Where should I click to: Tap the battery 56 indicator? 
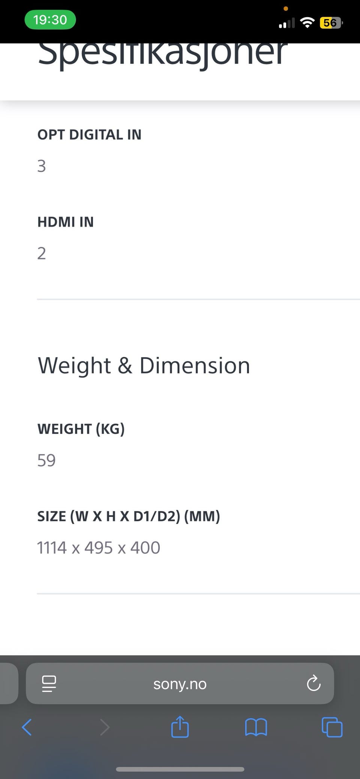click(x=331, y=23)
